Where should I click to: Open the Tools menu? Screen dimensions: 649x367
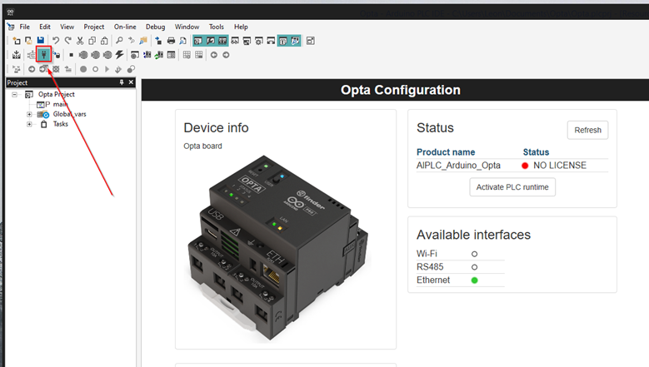pyautogui.click(x=216, y=27)
